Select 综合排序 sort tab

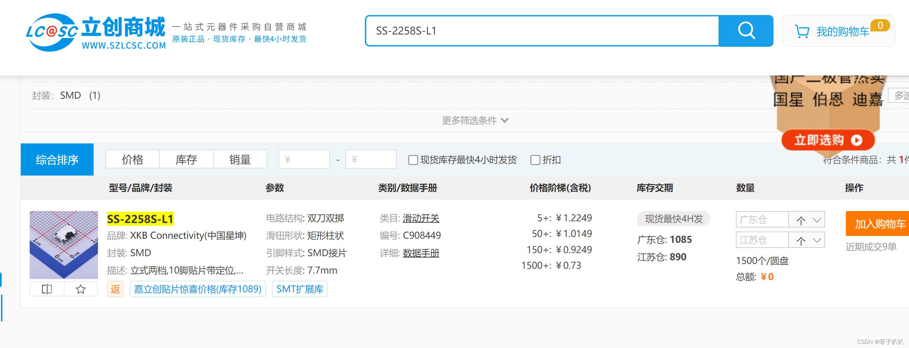57,159
